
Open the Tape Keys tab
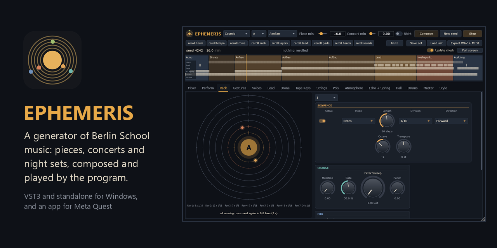[303, 88]
